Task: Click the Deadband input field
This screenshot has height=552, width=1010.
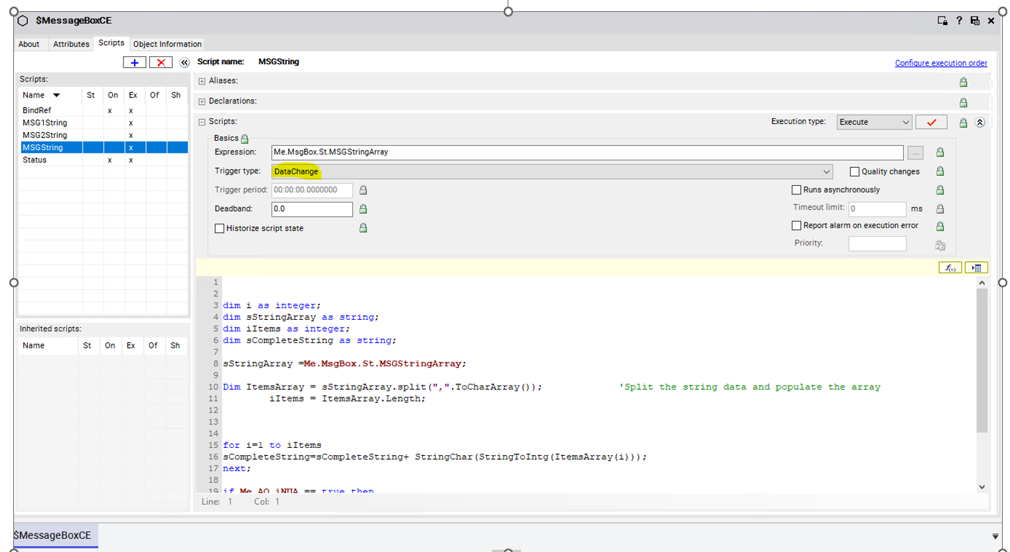Action: coord(312,209)
